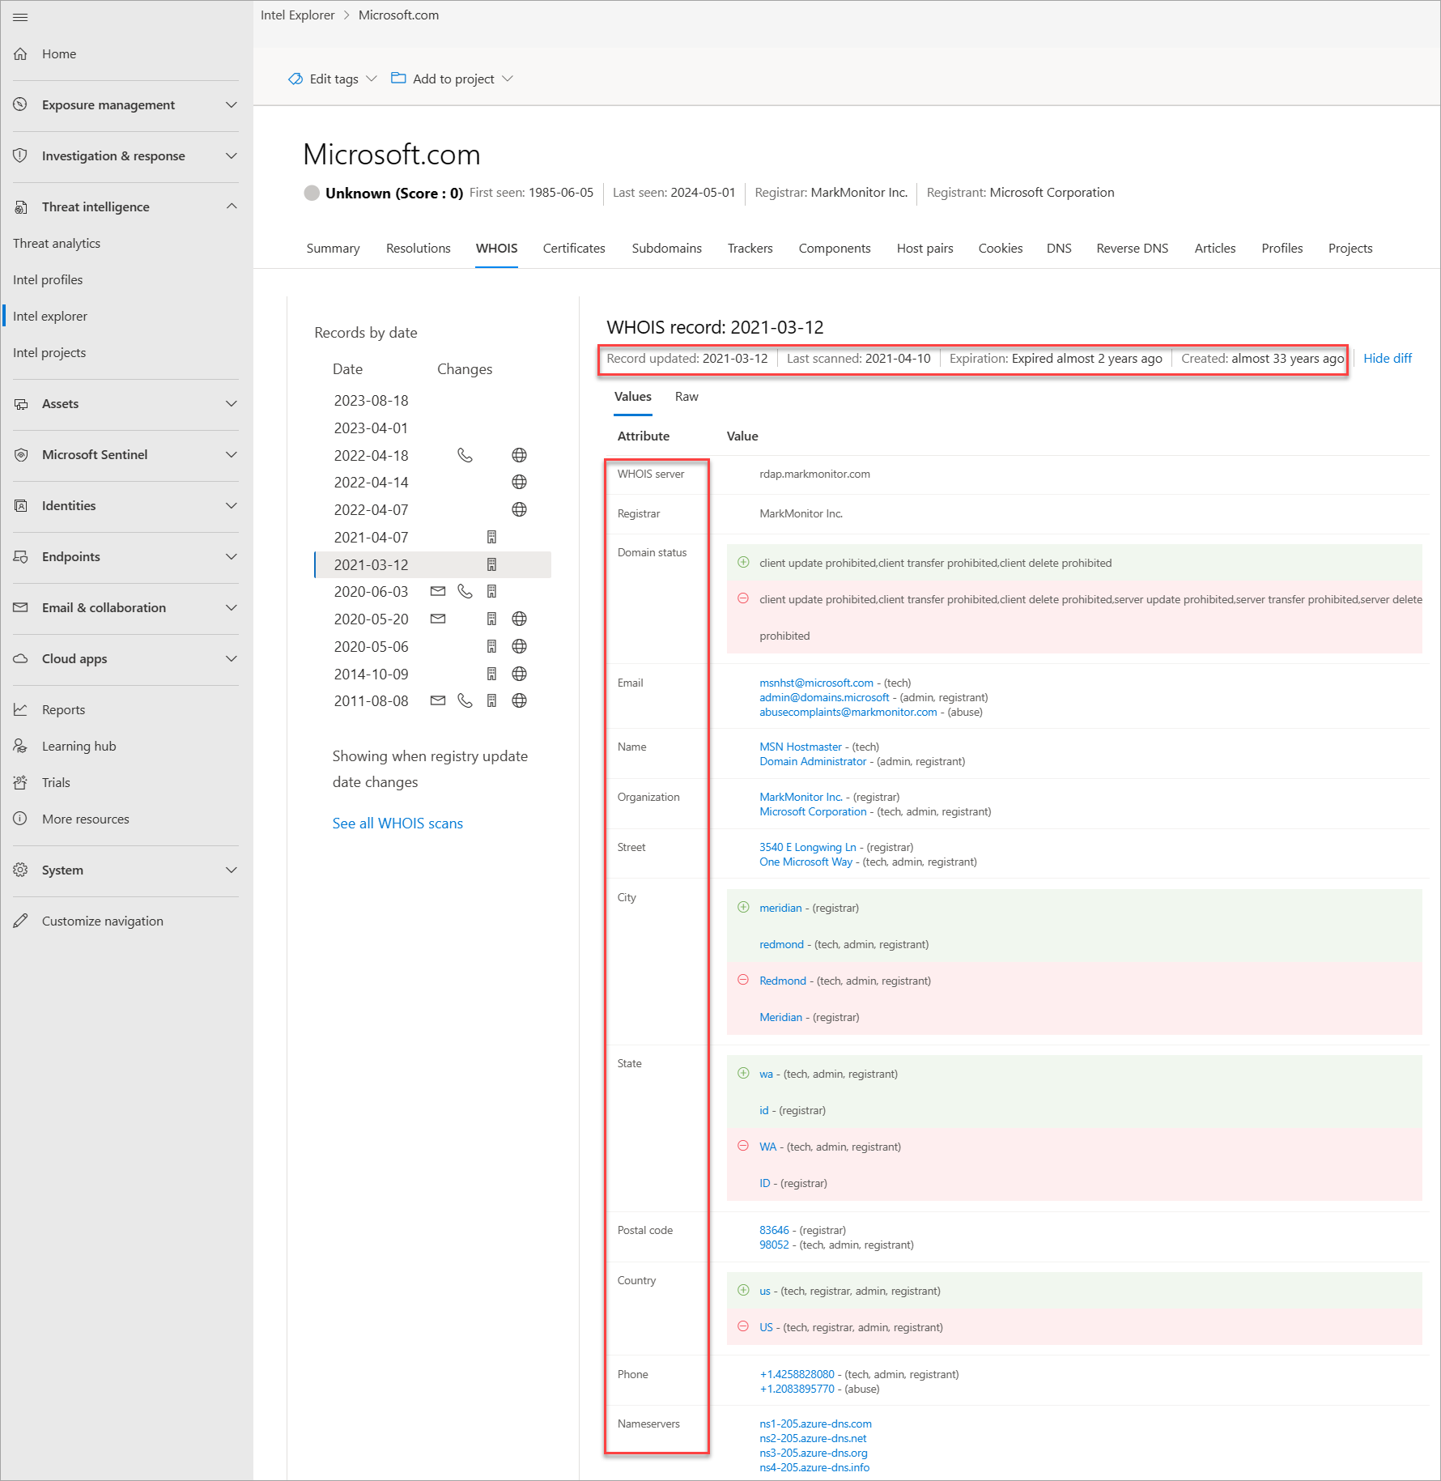Open the See all WHOIS scans link
Image resolution: width=1441 pixels, height=1481 pixels.
point(397,823)
